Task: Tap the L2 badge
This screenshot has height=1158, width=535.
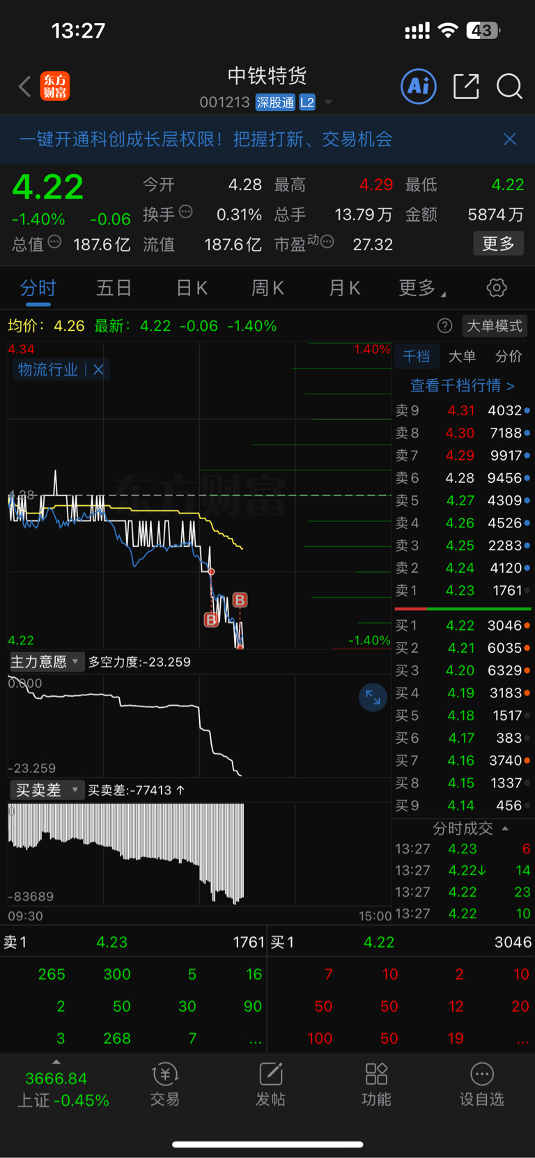Action: click(307, 102)
